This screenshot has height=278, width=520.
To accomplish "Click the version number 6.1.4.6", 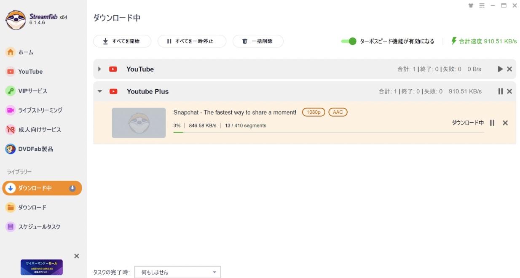I will pyautogui.click(x=37, y=23).
